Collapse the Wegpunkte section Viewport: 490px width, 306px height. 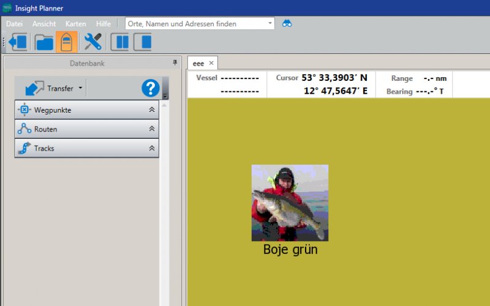click(x=151, y=110)
